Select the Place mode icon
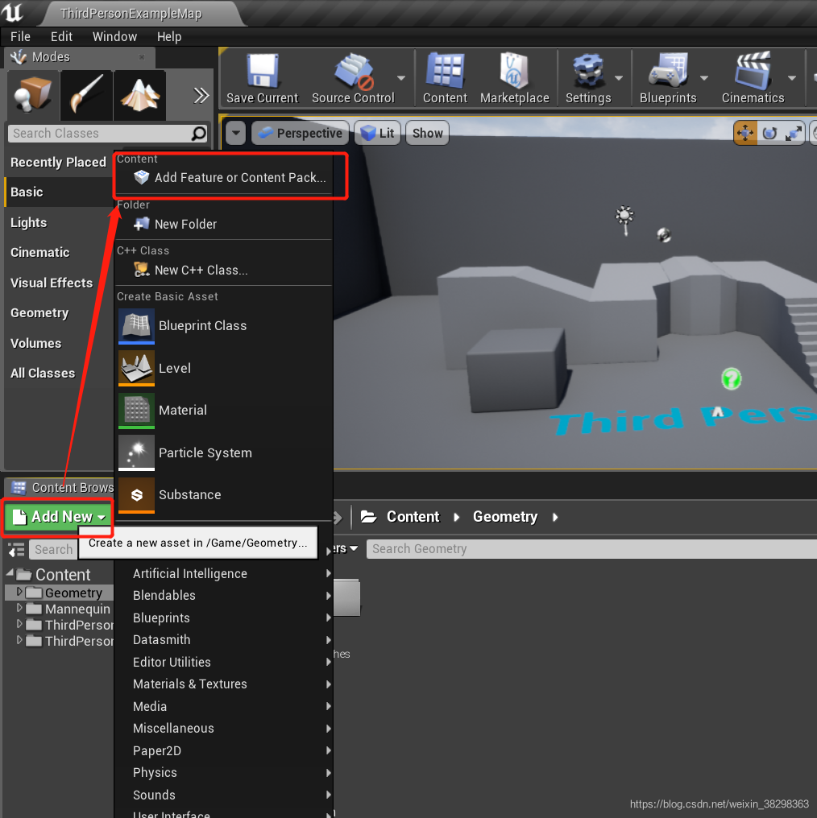The height and width of the screenshot is (818, 817). pyautogui.click(x=32, y=95)
